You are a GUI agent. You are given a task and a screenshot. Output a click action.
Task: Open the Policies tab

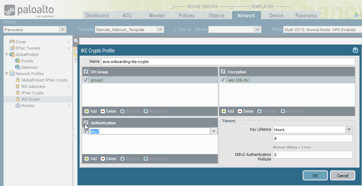click(187, 16)
